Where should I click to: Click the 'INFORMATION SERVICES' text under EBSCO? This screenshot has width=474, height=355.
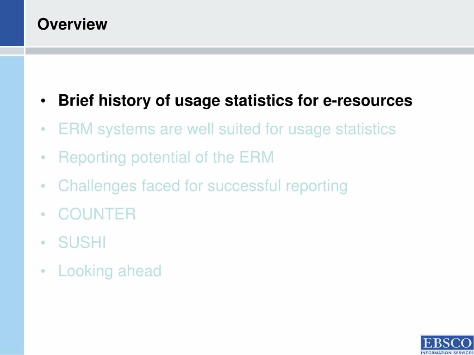coord(447,352)
